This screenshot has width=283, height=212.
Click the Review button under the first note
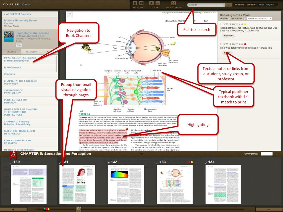229,35
